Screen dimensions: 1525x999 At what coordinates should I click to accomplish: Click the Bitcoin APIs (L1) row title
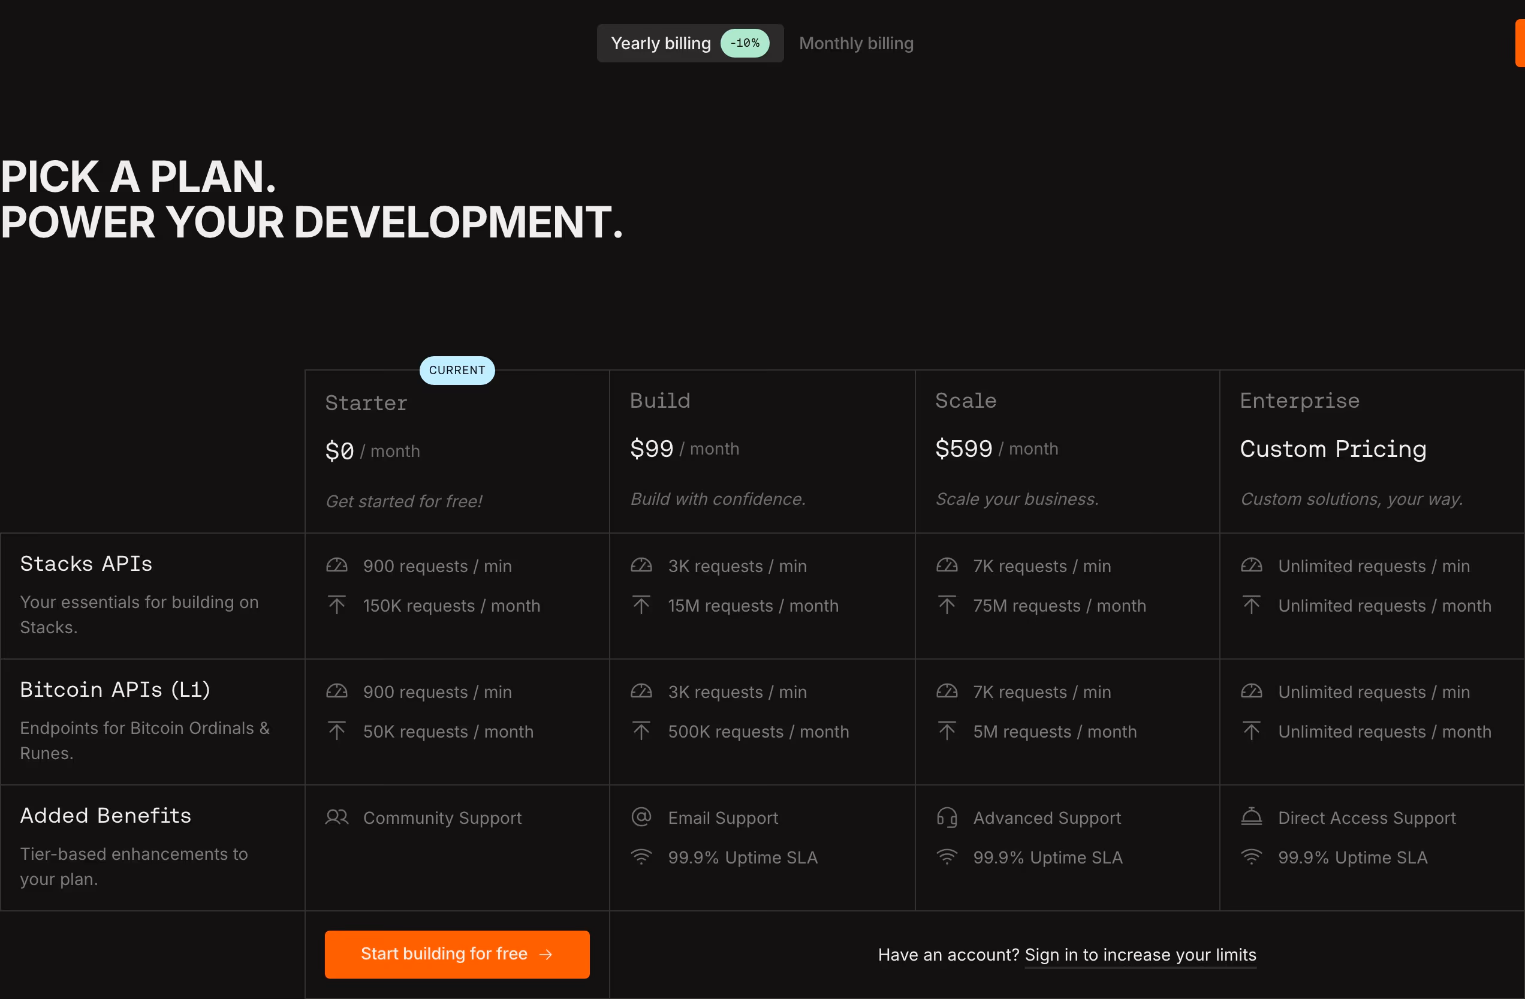point(114,690)
